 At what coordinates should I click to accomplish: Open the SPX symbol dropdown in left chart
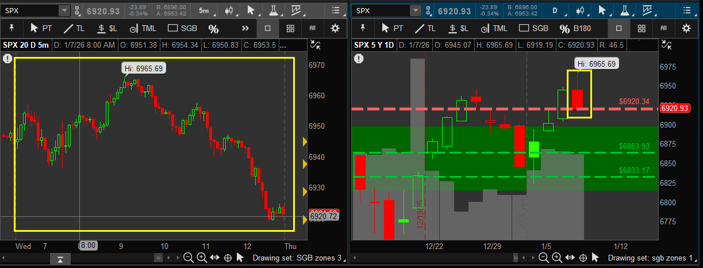point(64,10)
